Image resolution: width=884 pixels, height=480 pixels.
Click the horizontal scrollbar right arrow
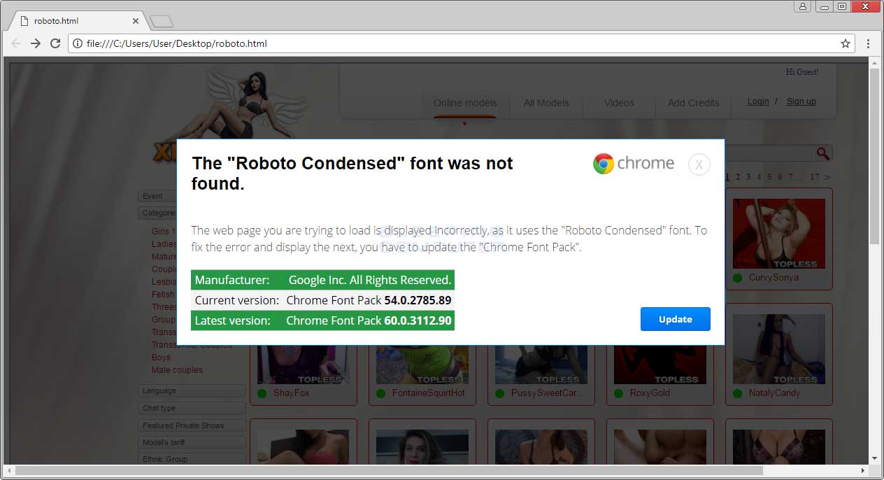tap(862, 470)
